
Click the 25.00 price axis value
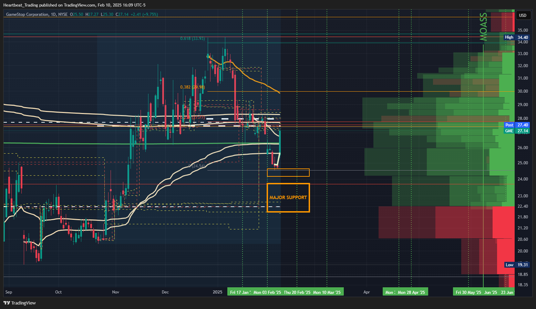523,163
